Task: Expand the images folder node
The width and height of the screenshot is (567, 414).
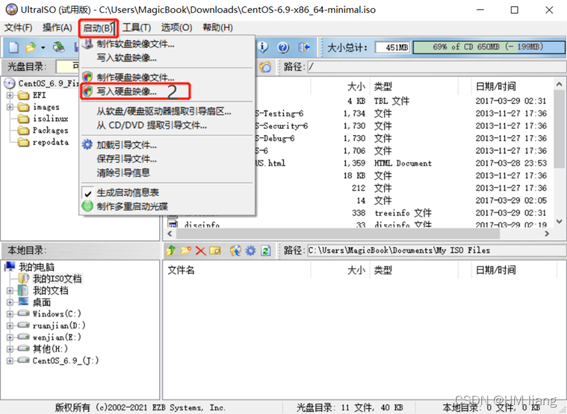Action: point(10,107)
